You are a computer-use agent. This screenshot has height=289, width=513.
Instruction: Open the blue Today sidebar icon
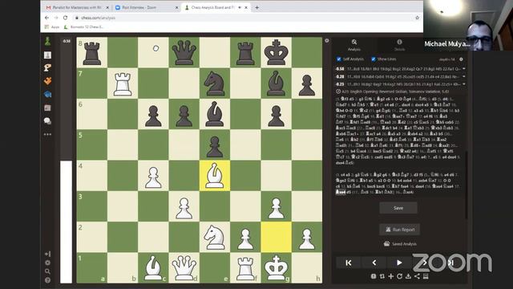tap(48, 95)
